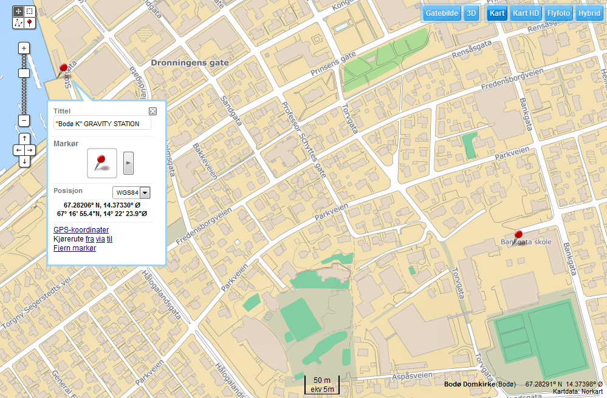Pan the map north using the up arrow
The height and width of the screenshot is (398, 607).
coord(24,138)
